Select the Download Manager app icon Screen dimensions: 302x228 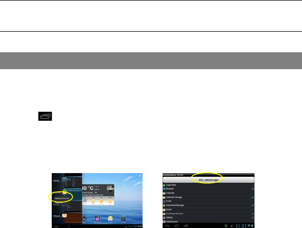[164, 205]
